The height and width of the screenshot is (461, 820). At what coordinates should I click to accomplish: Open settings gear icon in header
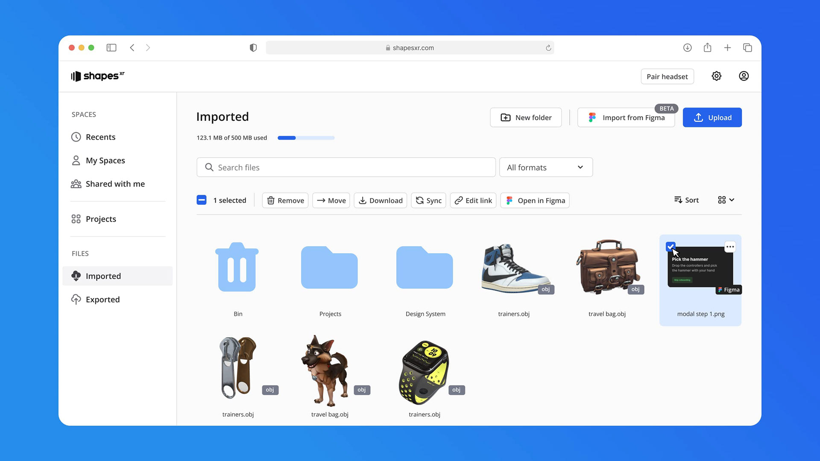[x=716, y=76]
